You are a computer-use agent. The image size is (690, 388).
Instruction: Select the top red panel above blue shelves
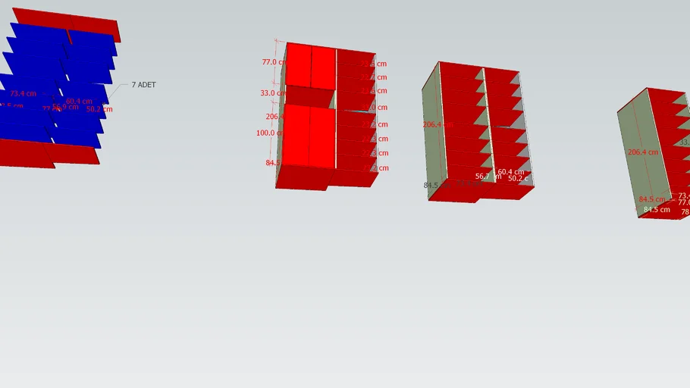pyautogui.click(x=67, y=24)
